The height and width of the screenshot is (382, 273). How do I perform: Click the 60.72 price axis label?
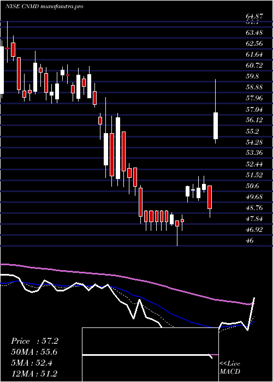coord(255,65)
